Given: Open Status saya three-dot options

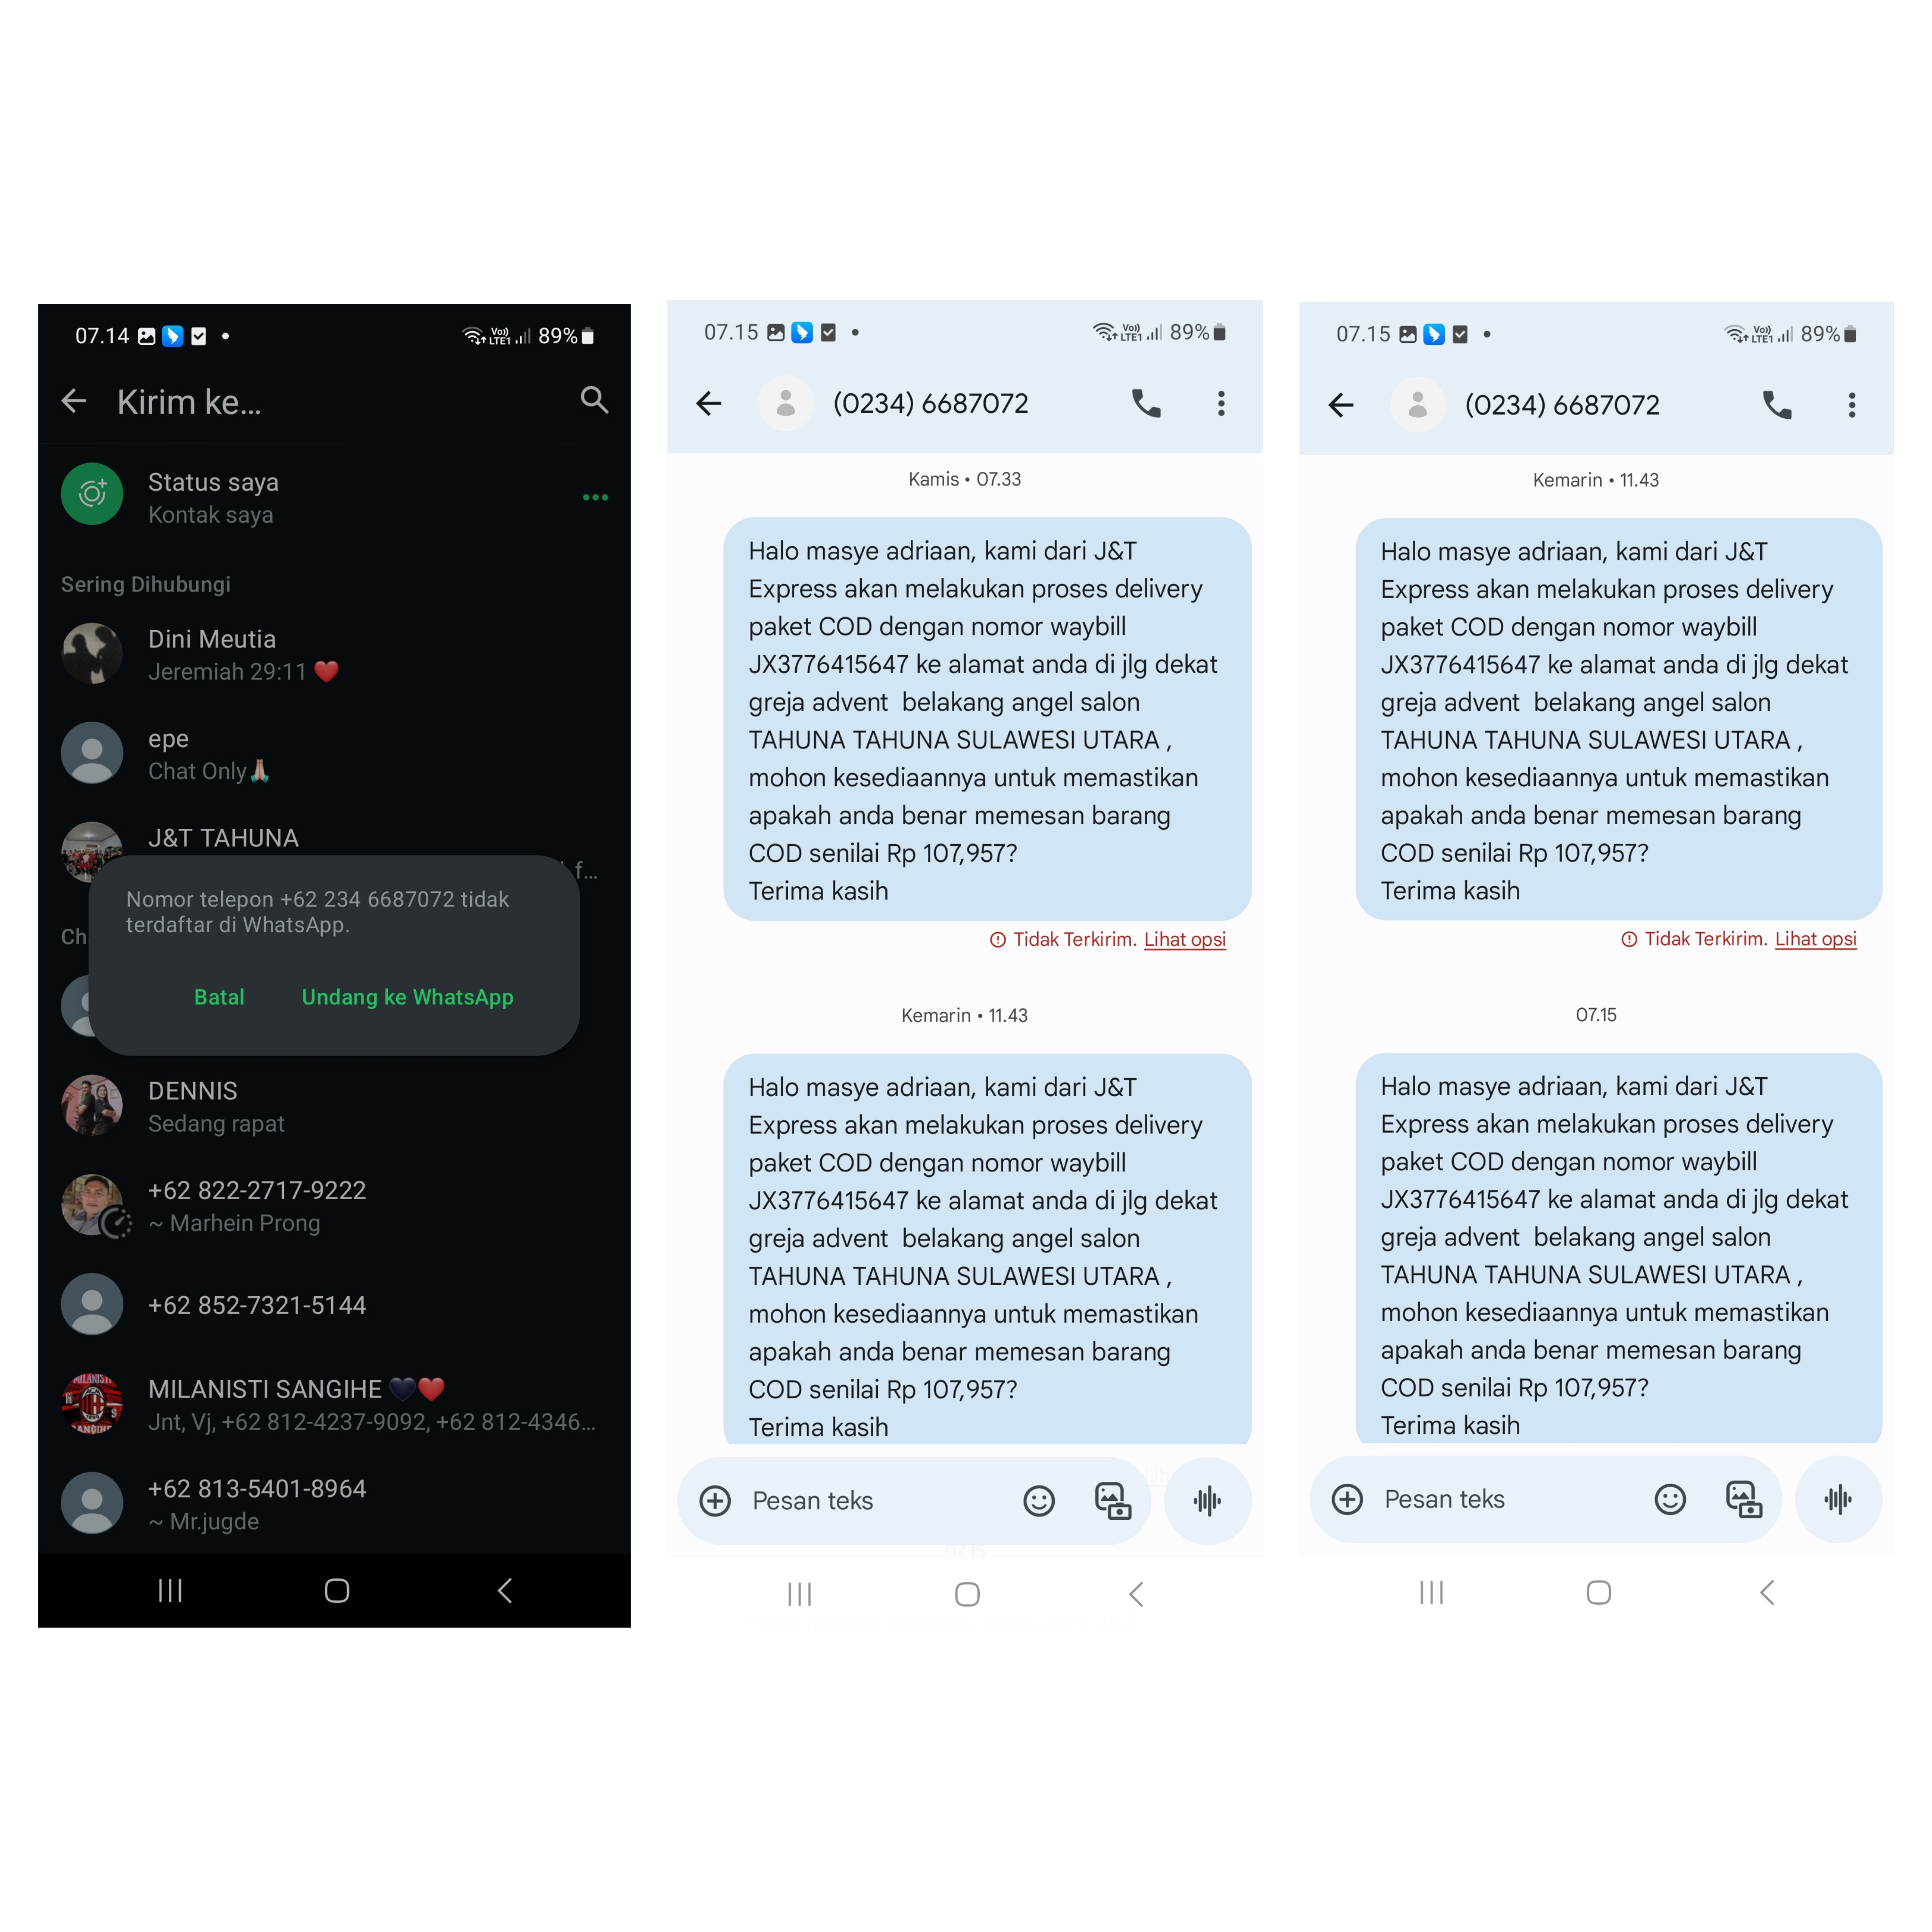Looking at the screenshot, I should (x=595, y=497).
